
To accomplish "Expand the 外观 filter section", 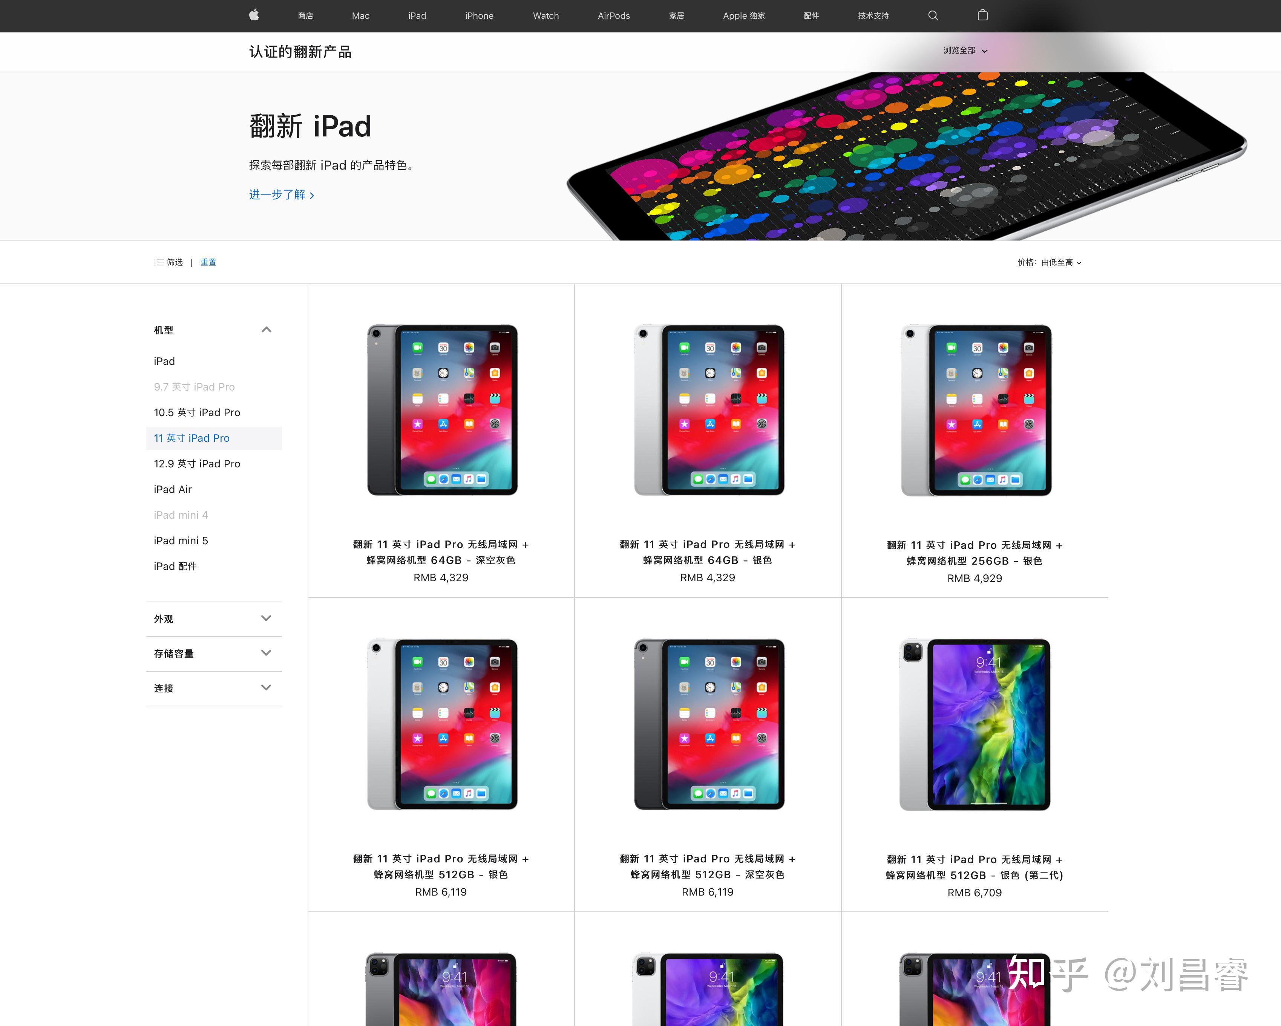I will (x=214, y=619).
